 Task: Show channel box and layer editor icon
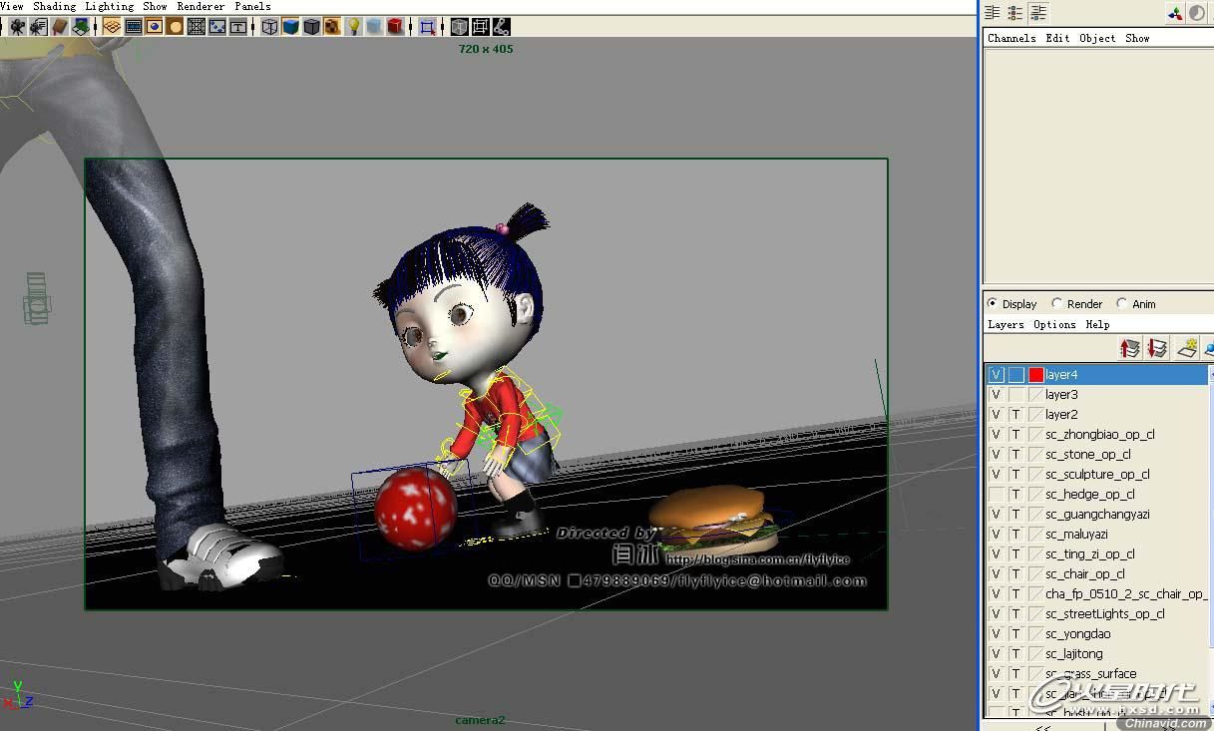1038,12
